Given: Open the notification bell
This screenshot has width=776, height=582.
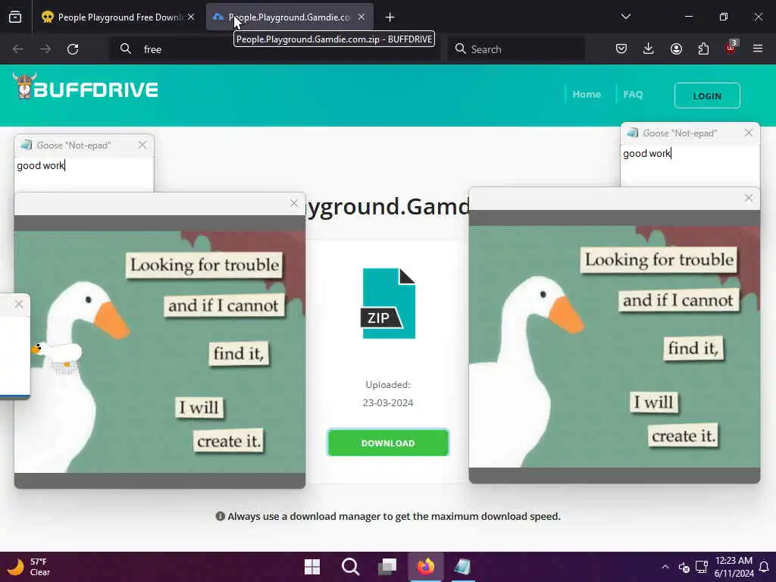Looking at the screenshot, I should click(x=764, y=567).
